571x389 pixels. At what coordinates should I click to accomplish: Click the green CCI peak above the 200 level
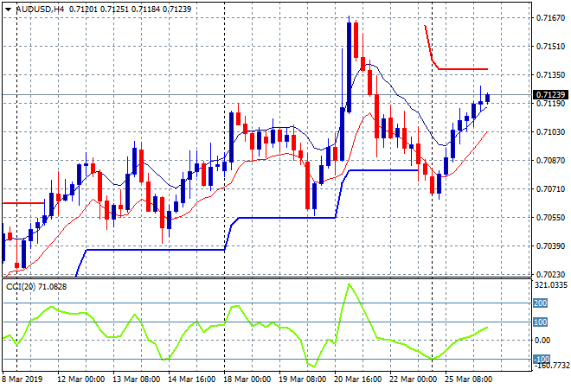pos(350,284)
